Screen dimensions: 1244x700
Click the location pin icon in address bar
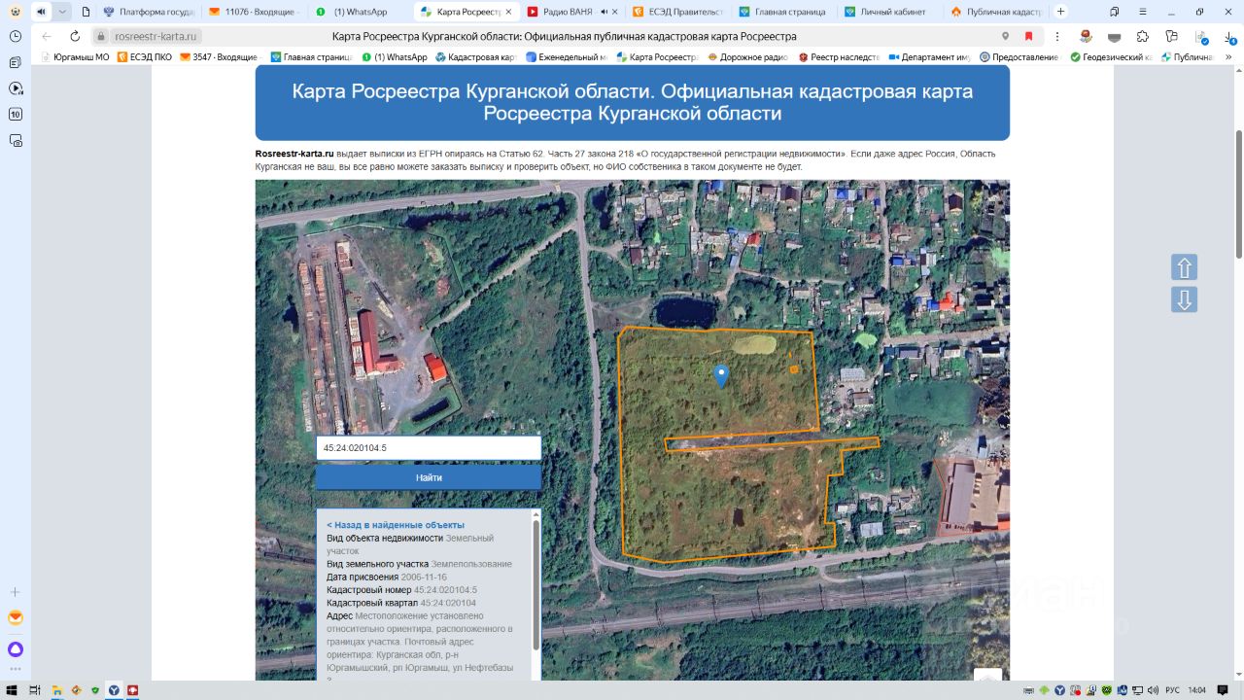pyautogui.click(x=1005, y=36)
